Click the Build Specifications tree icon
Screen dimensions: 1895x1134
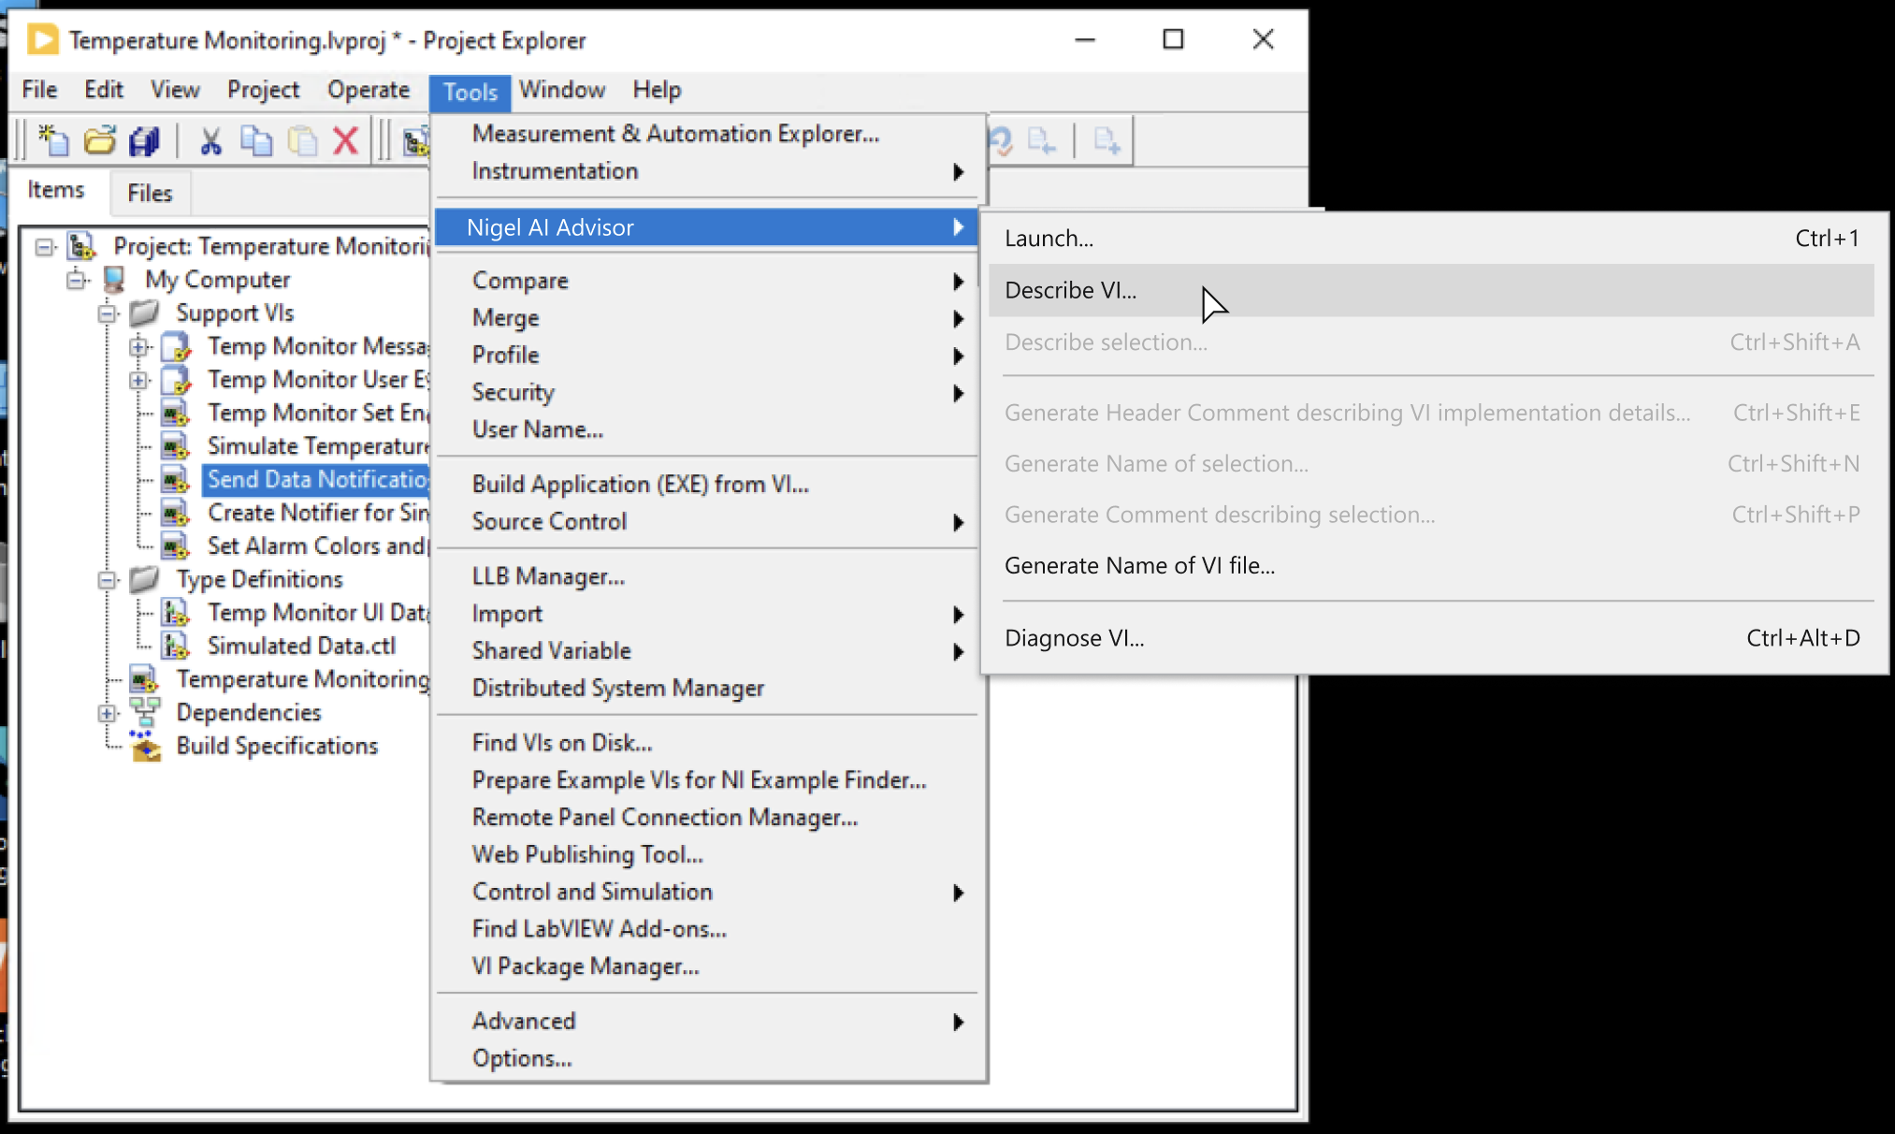tap(145, 747)
